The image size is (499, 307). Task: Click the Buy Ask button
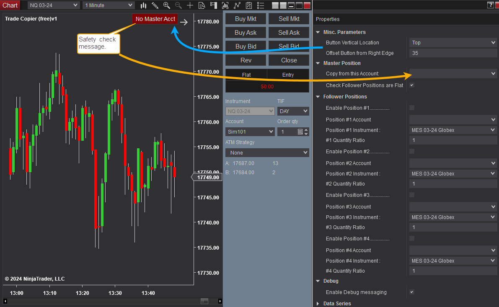[246, 32]
